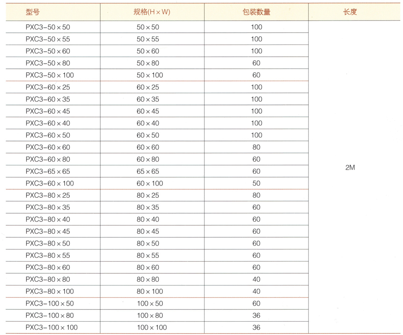
Task: Click spec cell 100×50
Action: click(x=150, y=304)
